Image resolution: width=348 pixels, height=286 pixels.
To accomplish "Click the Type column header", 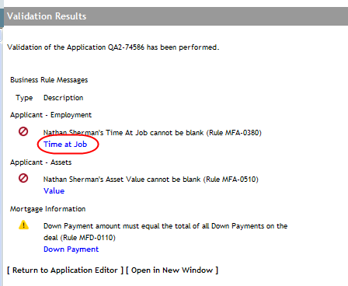I will tap(24, 98).
